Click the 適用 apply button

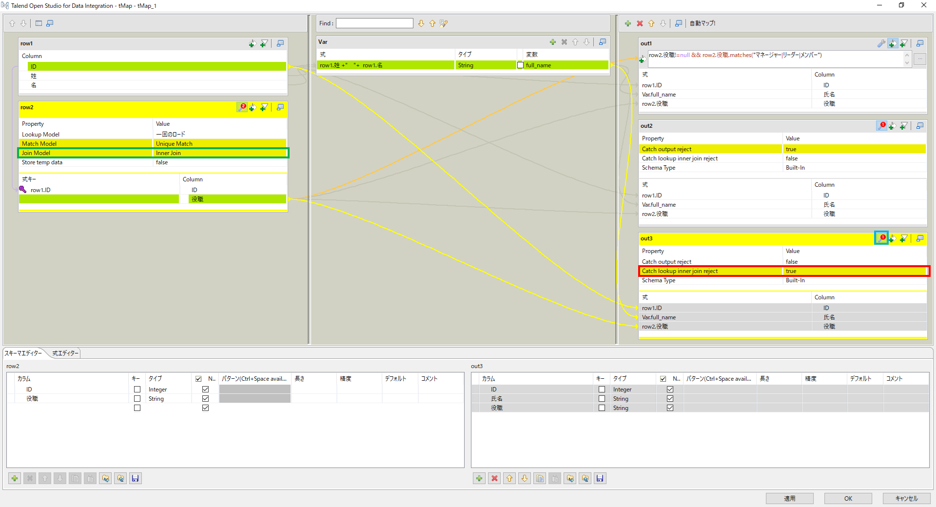790,498
